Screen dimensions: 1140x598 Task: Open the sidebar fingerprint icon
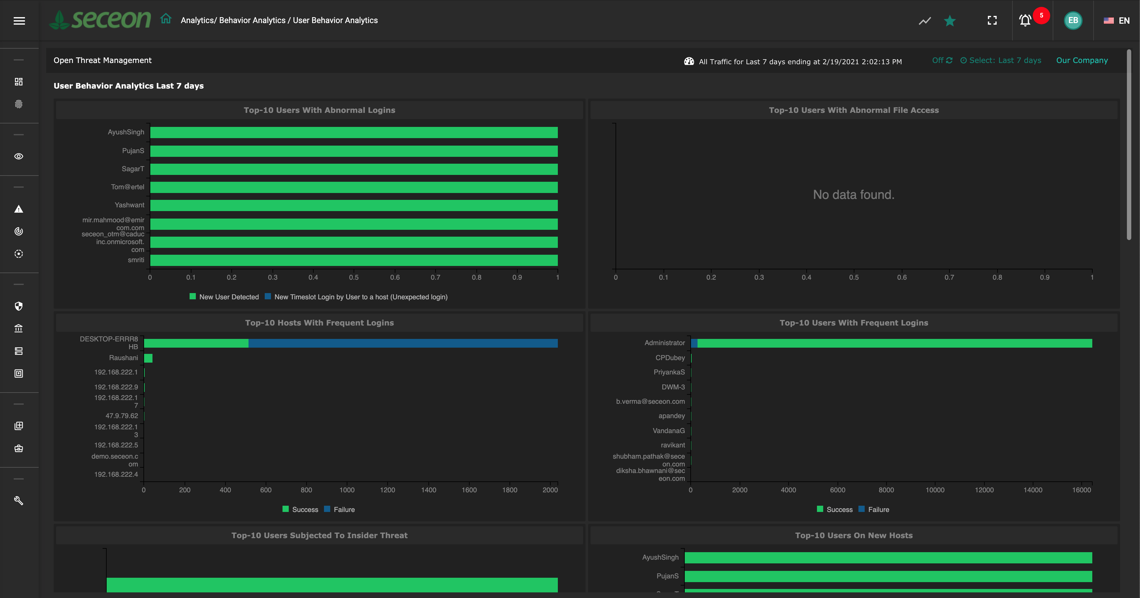(x=19, y=104)
